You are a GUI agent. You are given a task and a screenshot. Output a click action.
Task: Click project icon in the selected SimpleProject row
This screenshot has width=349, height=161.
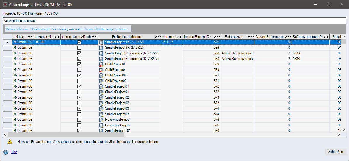pos(101,42)
